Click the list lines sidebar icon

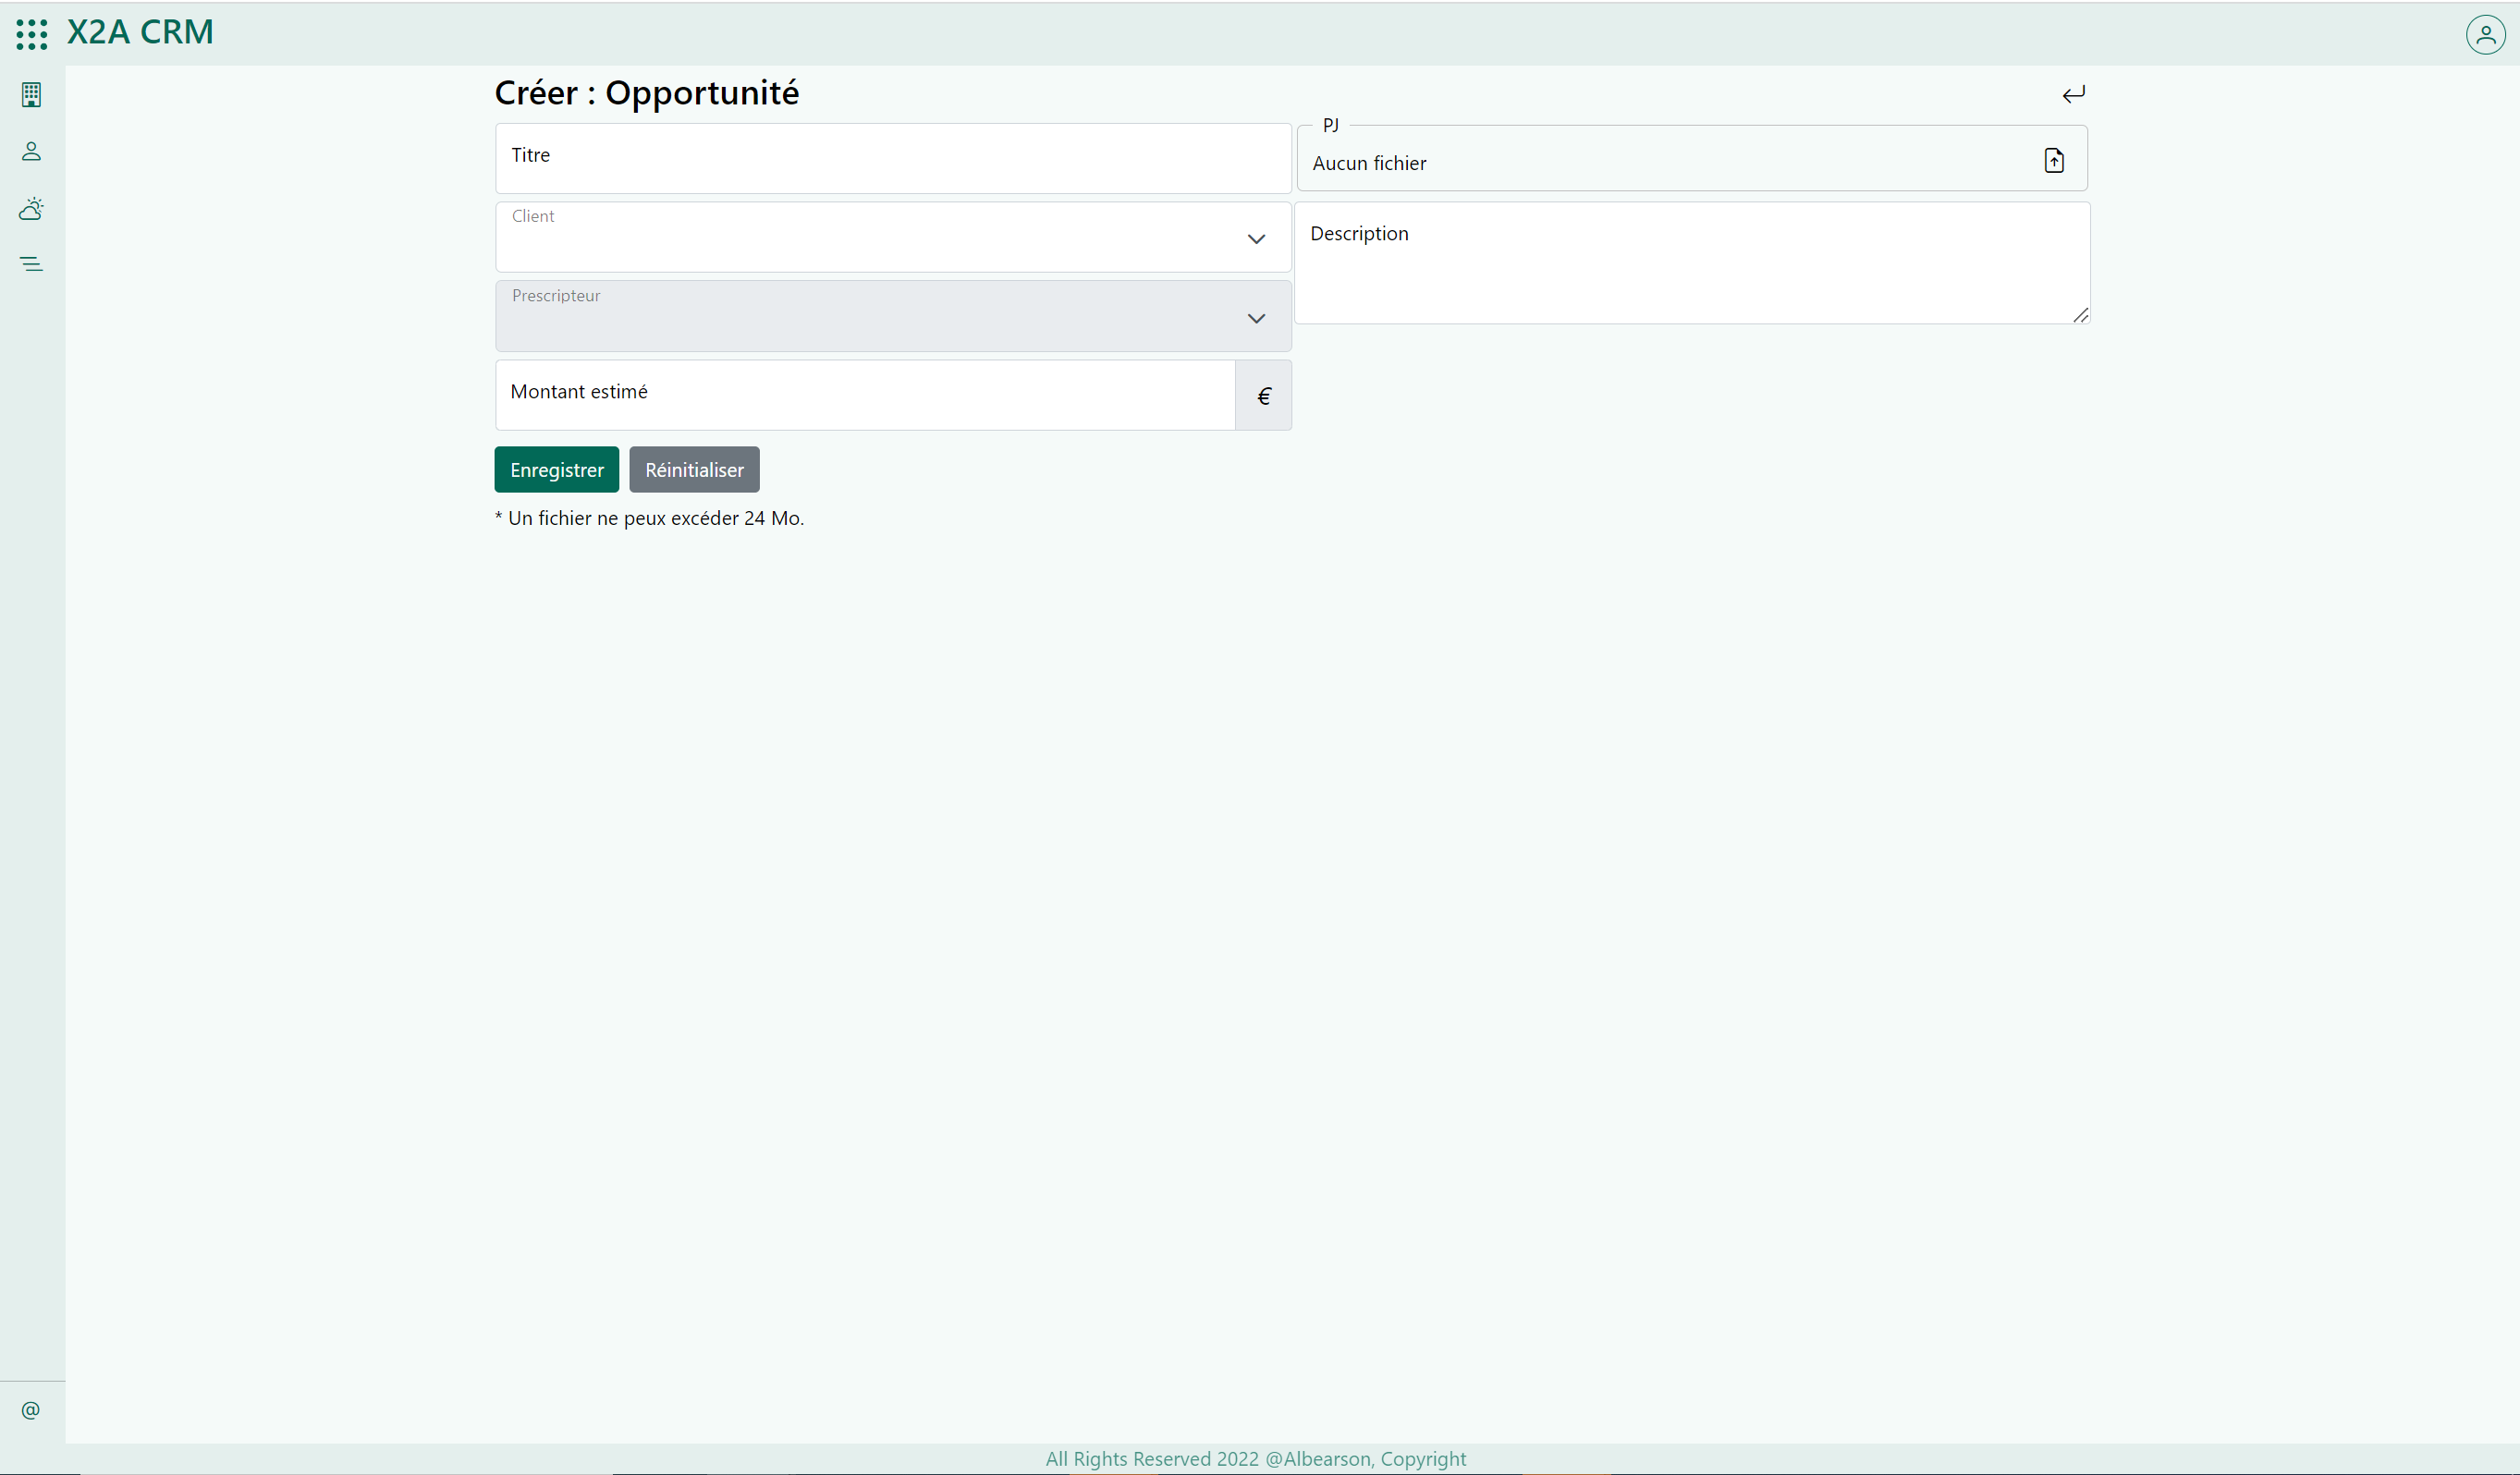(31, 264)
